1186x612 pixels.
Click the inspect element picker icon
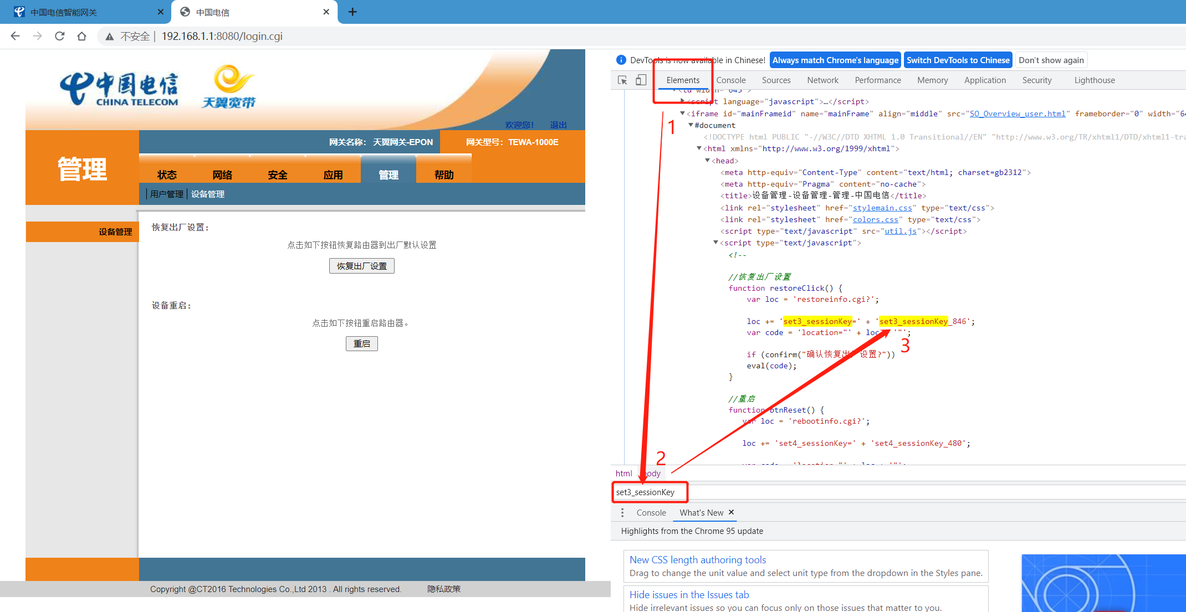[x=622, y=80]
